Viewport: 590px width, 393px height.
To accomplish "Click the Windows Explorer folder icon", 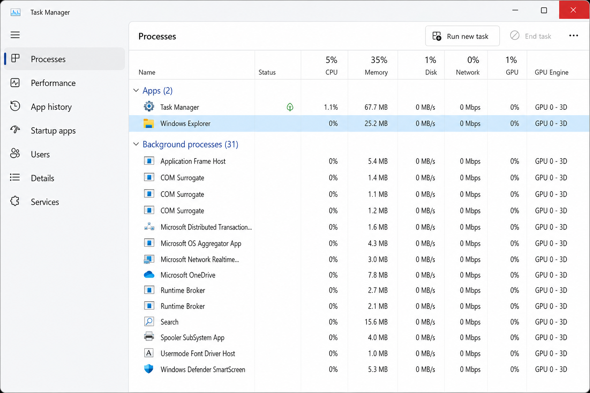I will [x=149, y=123].
